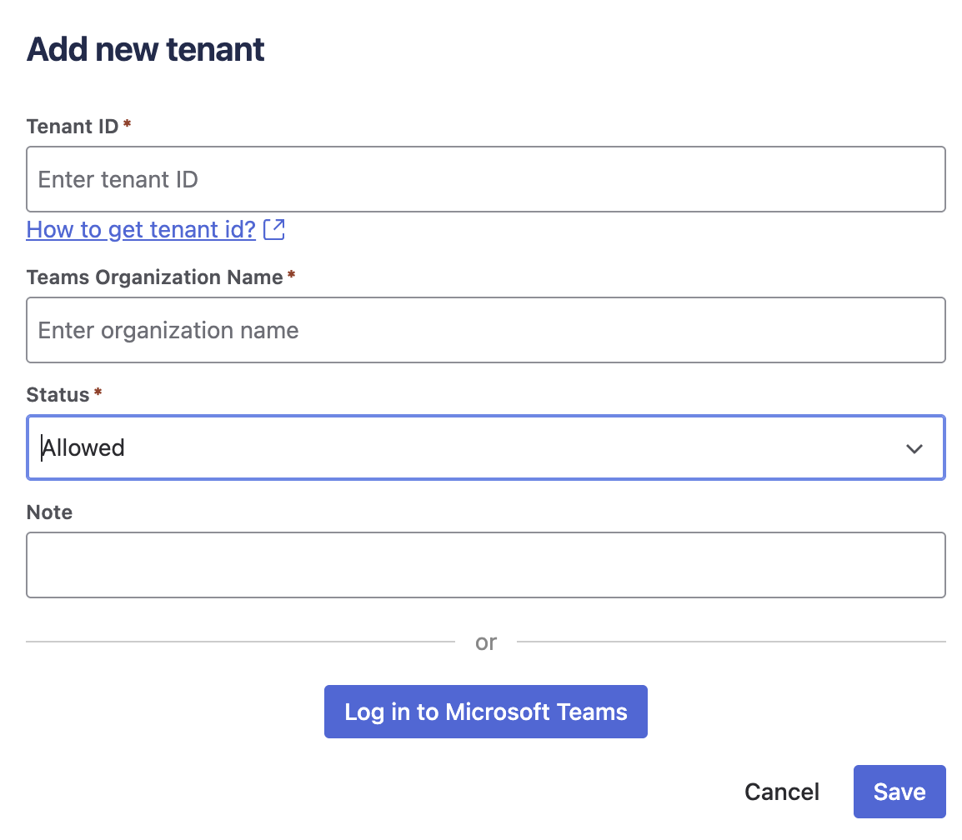Open the Status dropdown showing Allowed
Screen dimensions: 962x840
point(485,448)
